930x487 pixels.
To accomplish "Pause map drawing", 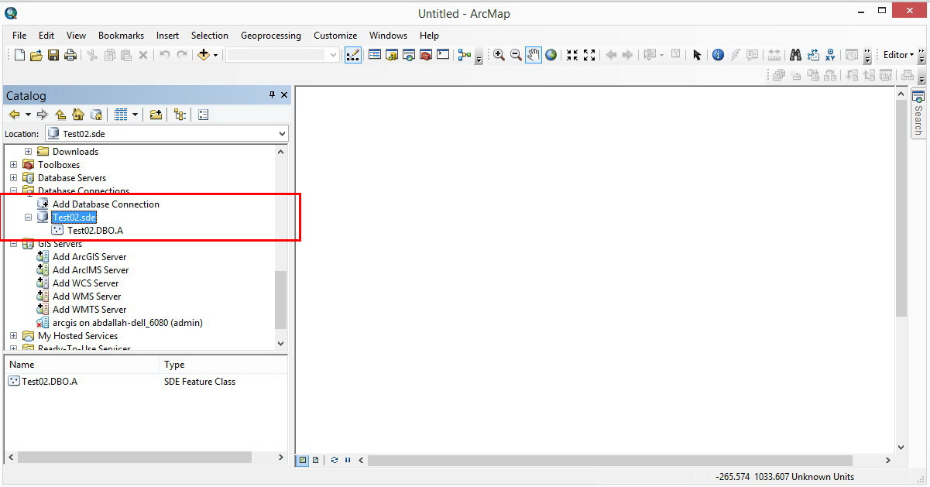I will [x=348, y=460].
